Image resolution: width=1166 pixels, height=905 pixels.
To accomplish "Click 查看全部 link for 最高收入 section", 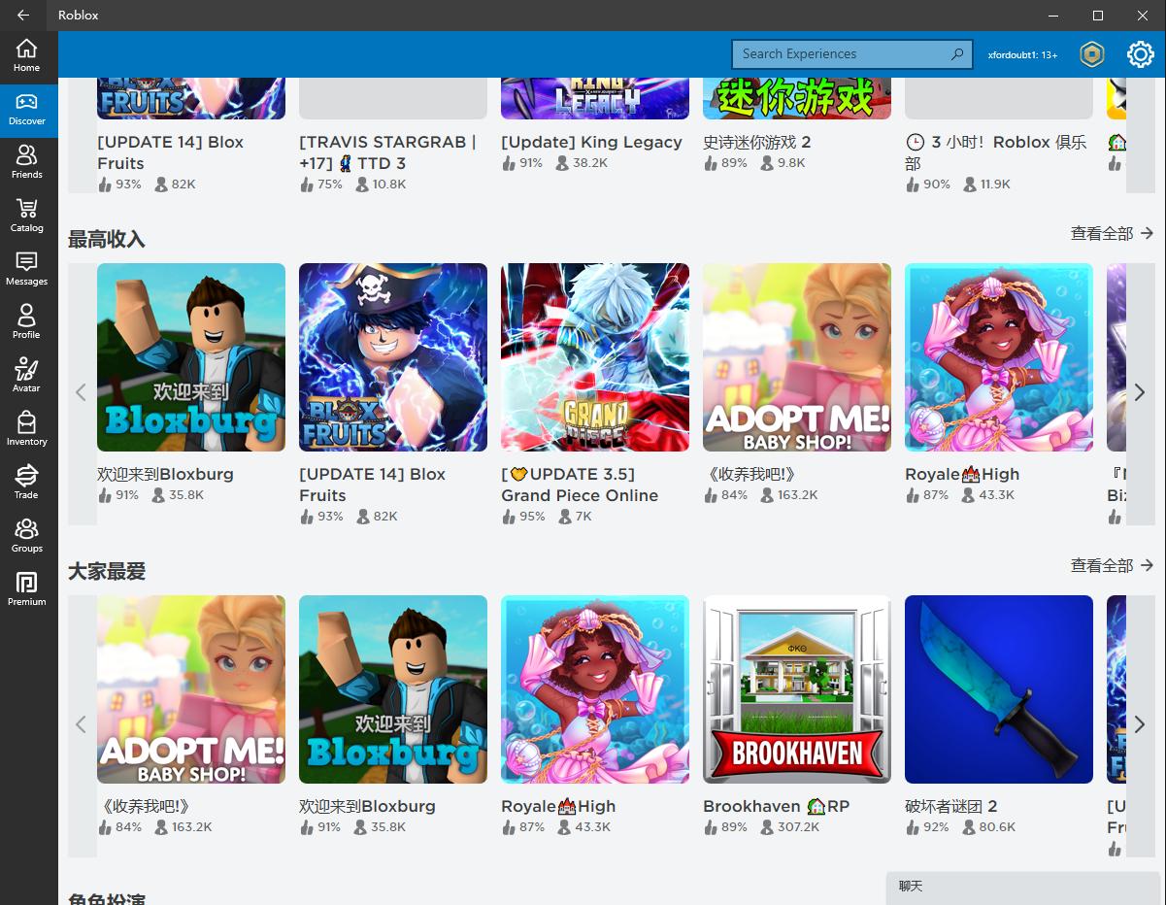I will tap(1112, 233).
